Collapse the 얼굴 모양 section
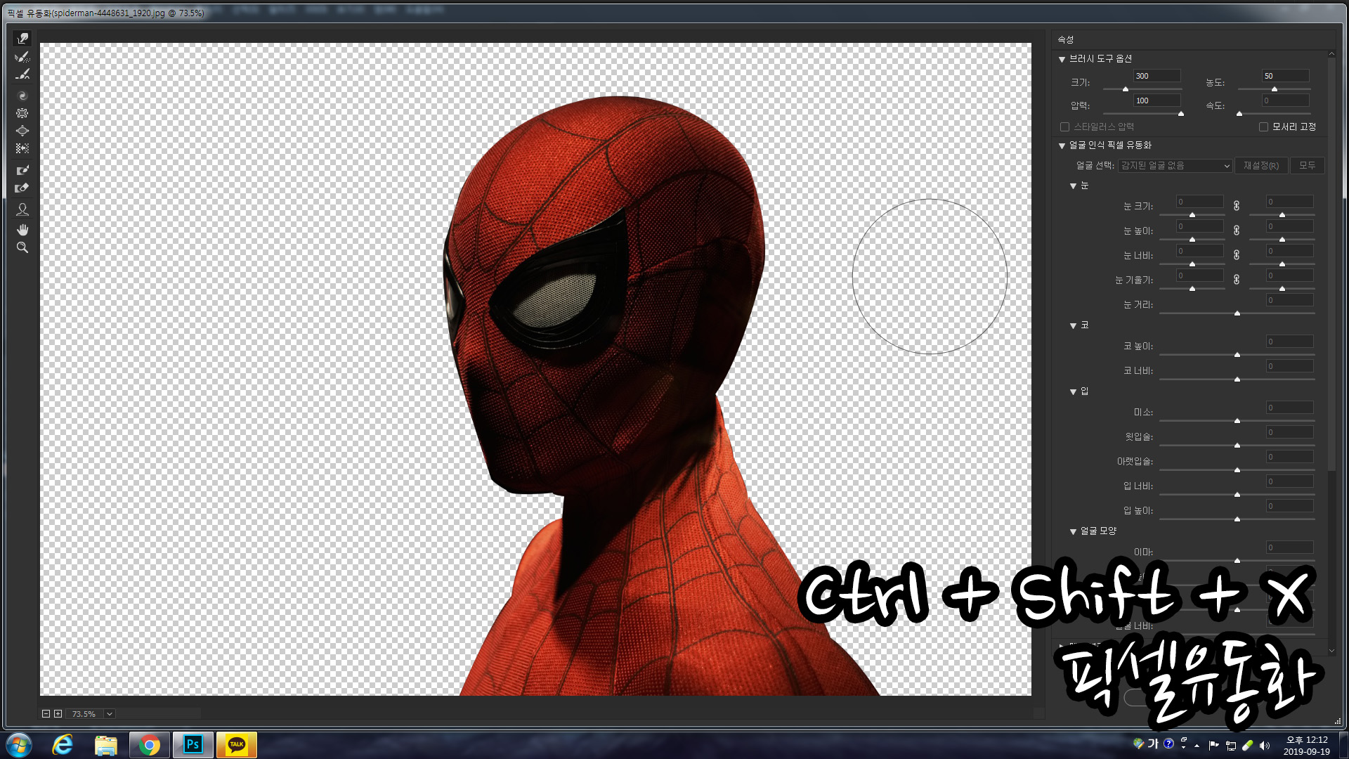Image resolution: width=1349 pixels, height=759 pixels. 1074,532
